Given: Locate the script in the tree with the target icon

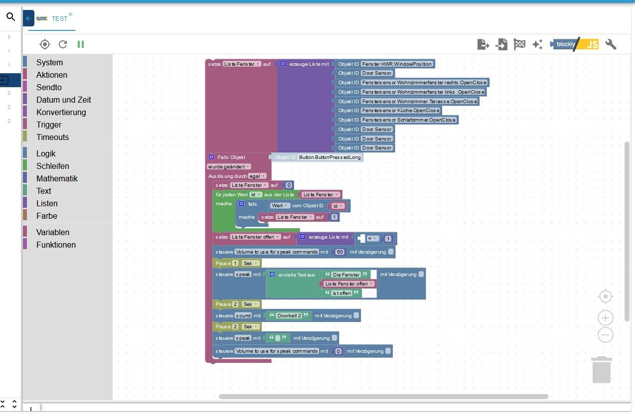Looking at the screenshot, I should click(x=45, y=44).
